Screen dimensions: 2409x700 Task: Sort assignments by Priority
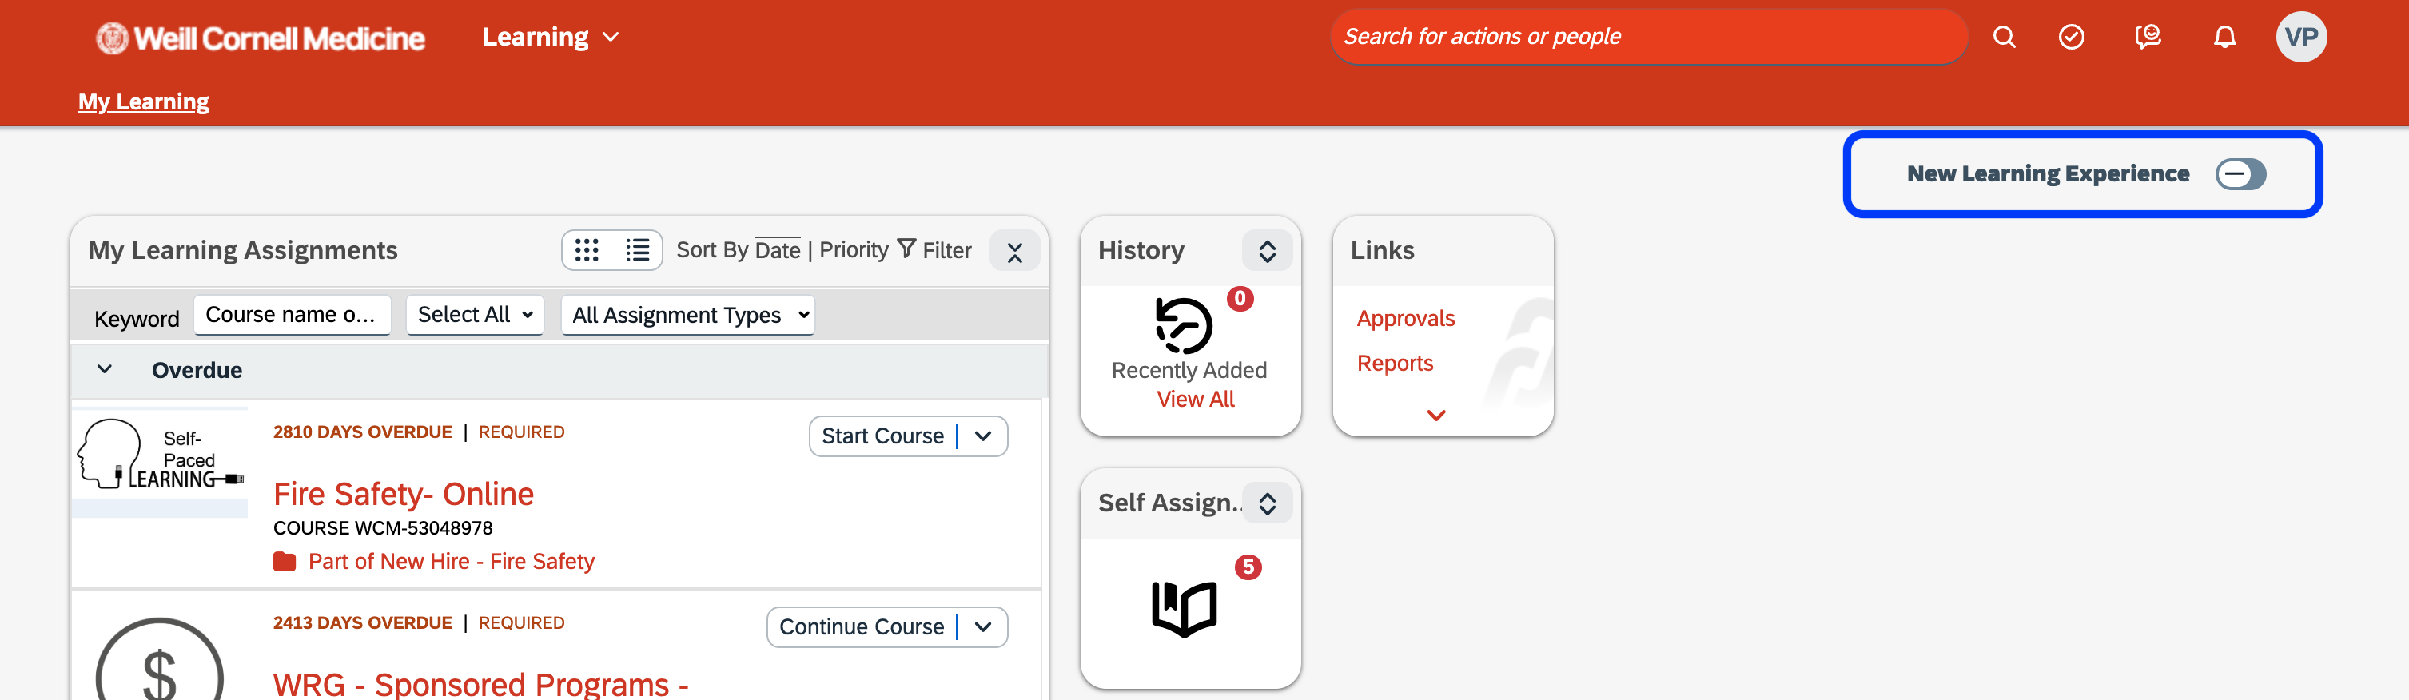click(x=854, y=250)
